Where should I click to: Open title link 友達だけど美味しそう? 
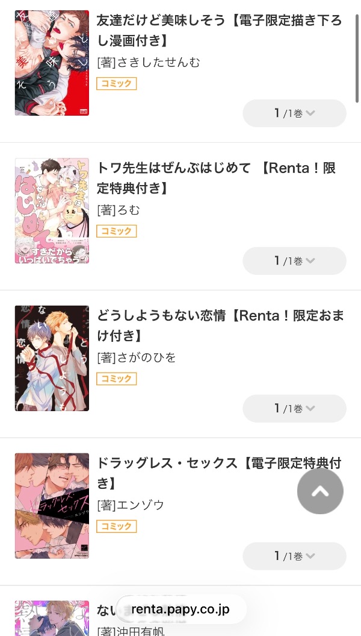[219, 31]
